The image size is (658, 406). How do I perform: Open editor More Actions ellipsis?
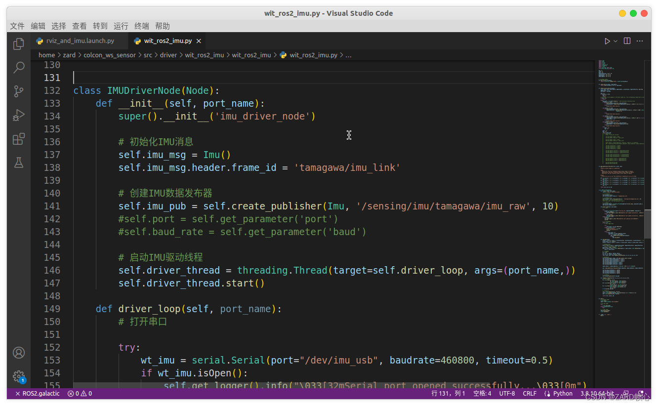(x=640, y=41)
